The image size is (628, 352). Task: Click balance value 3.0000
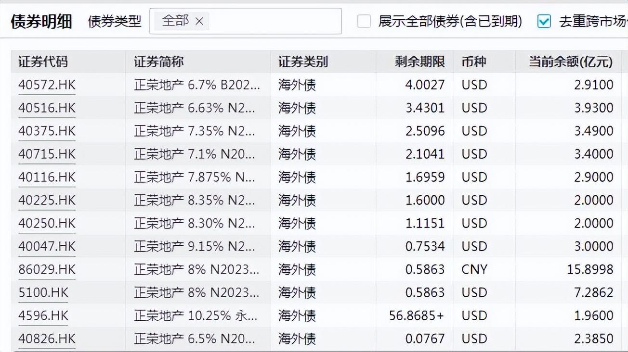(x=594, y=247)
